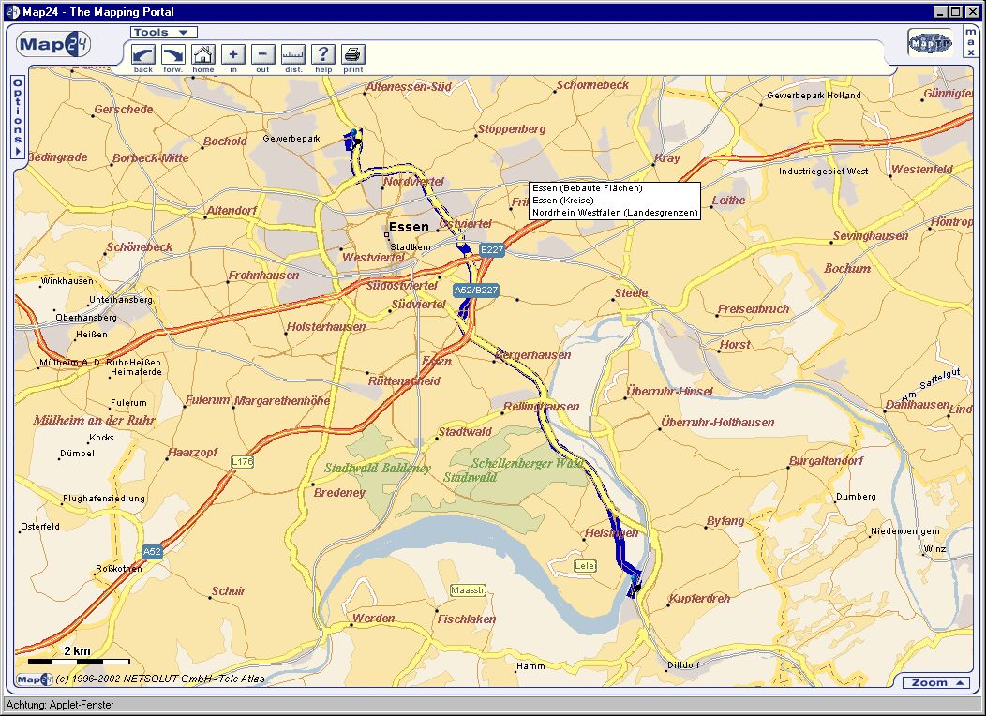Viewport: 986px width, 716px height.
Task: Choose 'Nordrhein Westfalen (Landesgrenzen)' in popup
Action: [x=615, y=213]
